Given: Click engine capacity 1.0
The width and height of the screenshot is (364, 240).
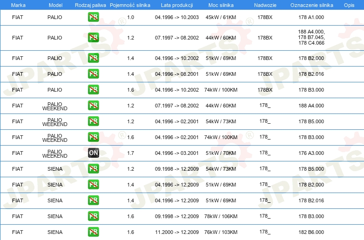Looking at the screenshot, I should pos(130,17).
